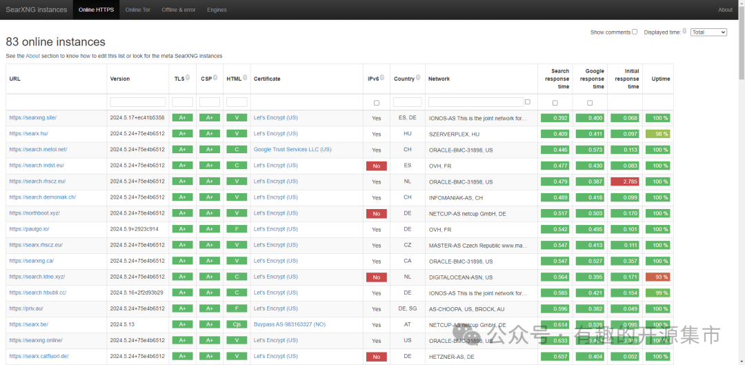Click the 98 % uptime for searx.hu

pos(657,134)
